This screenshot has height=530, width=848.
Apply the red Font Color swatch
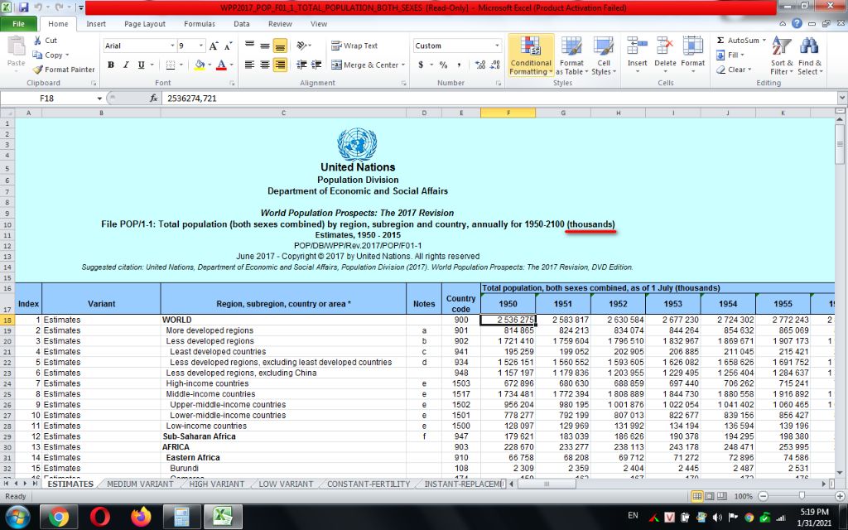[x=221, y=65]
